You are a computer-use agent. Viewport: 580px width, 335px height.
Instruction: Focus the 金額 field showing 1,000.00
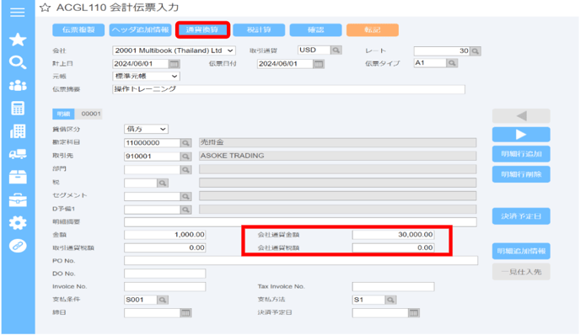pyautogui.click(x=165, y=235)
